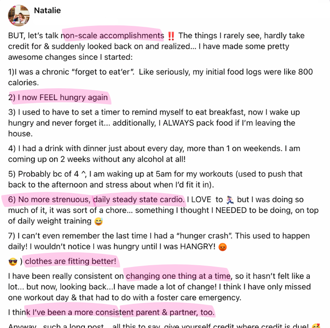Click highlighted 'I've been a more consistent' text
This screenshot has width=330, height=328.
pos(77,313)
